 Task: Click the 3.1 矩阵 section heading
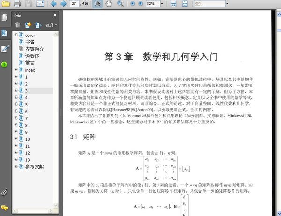[x=82, y=137]
